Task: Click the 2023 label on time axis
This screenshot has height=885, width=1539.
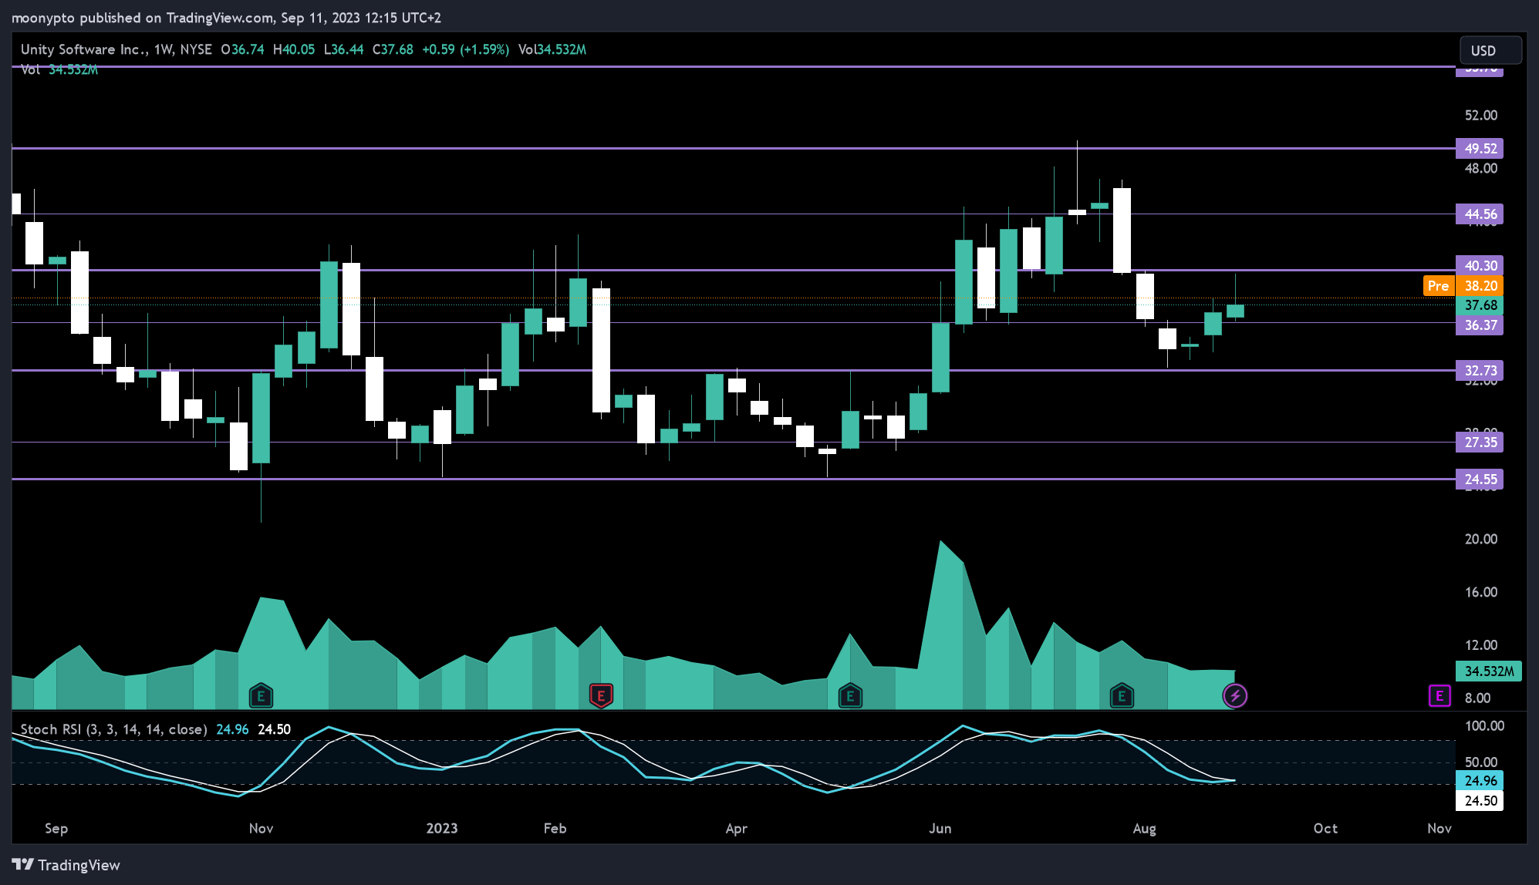Action: tap(442, 829)
